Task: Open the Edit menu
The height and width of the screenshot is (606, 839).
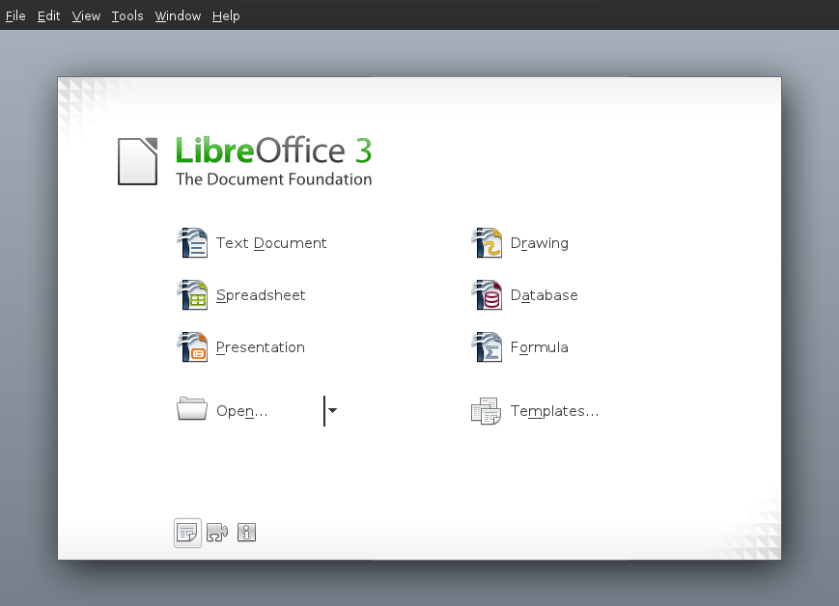Action: coord(48,16)
